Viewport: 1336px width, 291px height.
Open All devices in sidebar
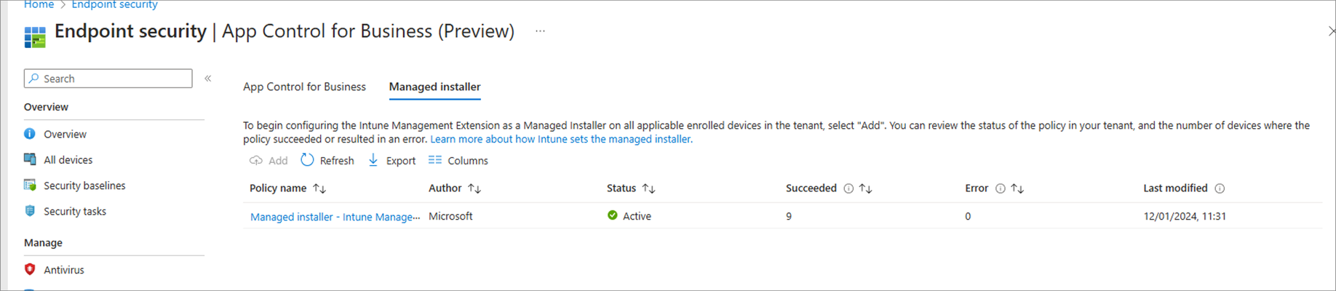click(x=68, y=160)
